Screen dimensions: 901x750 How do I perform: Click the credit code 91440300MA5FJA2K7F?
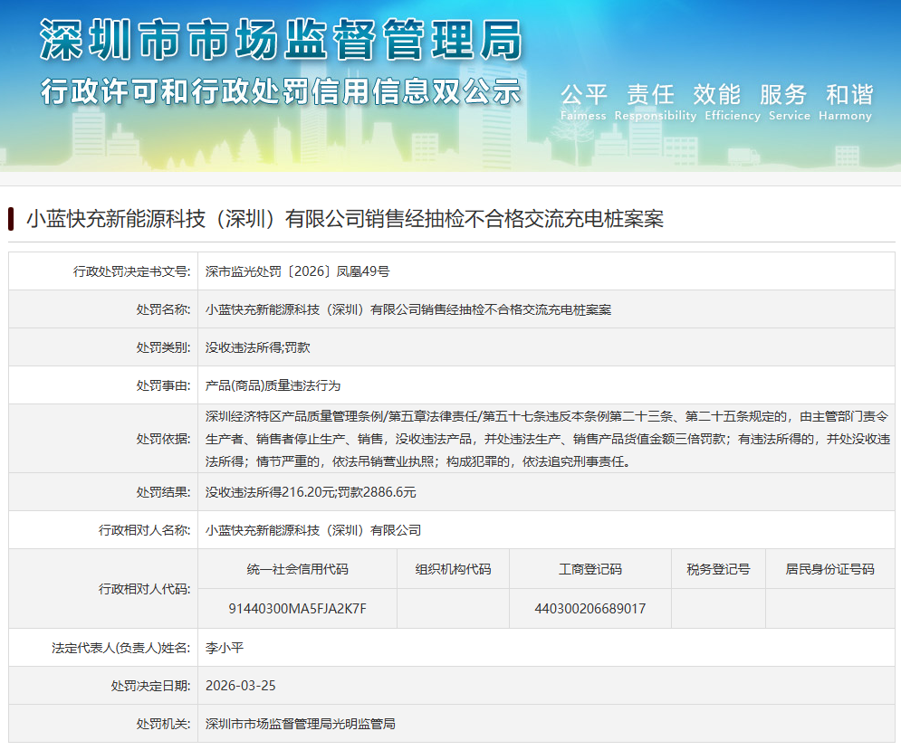tap(297, 608)
